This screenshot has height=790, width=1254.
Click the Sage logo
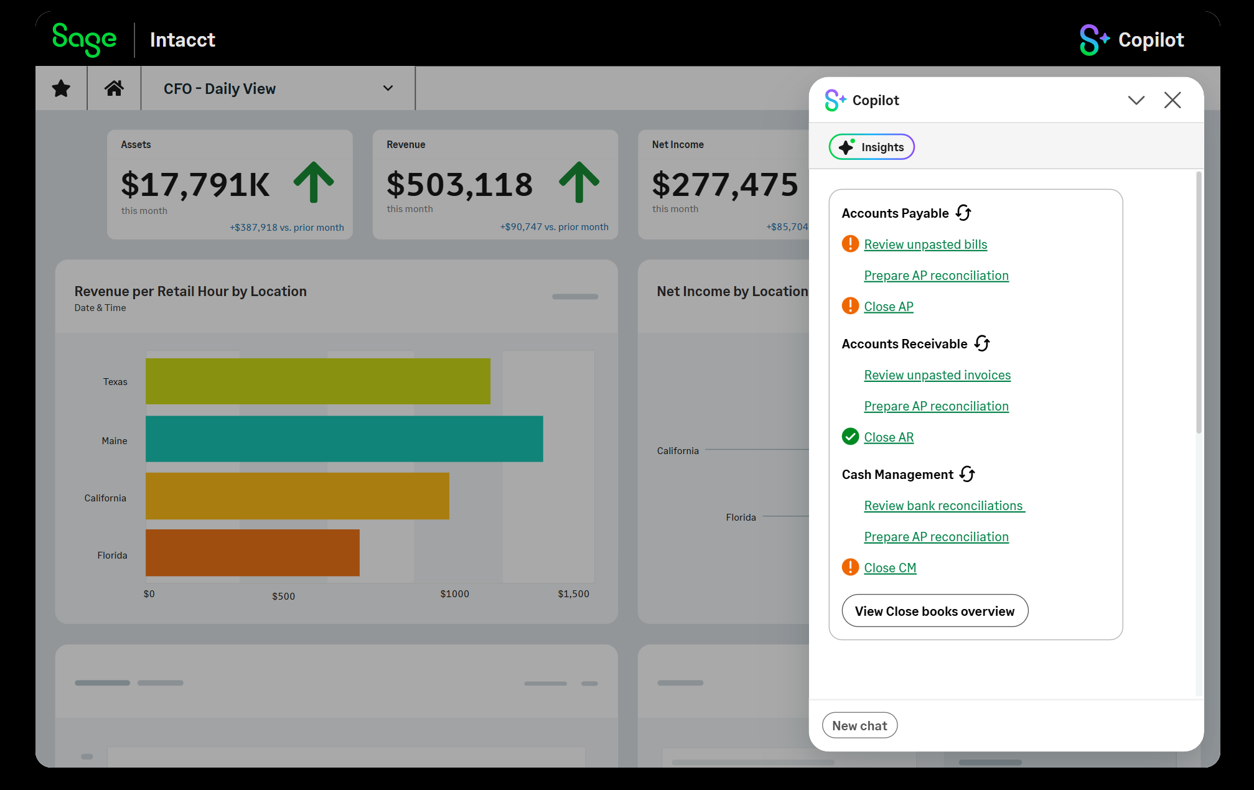click(85, 40)
